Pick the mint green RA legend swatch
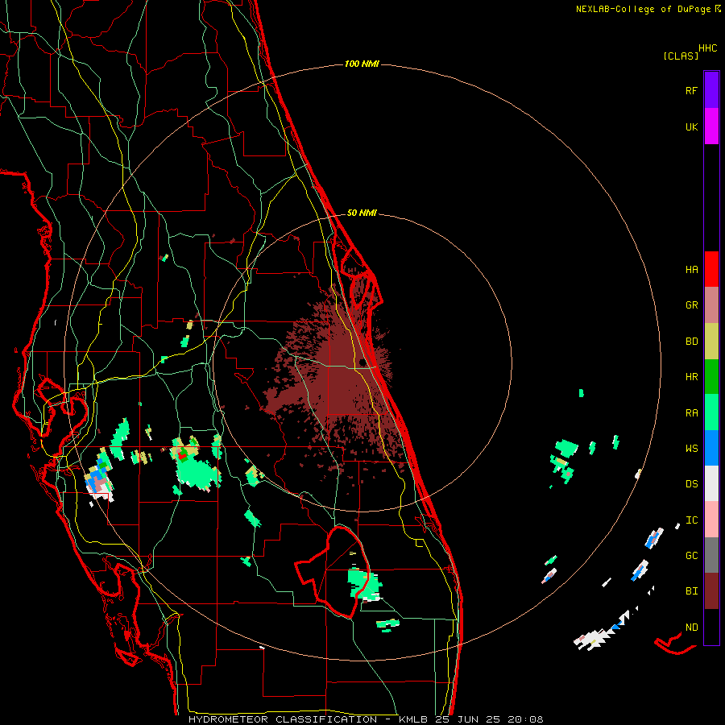The image size is (725, 725). click(x=711, y=412)
